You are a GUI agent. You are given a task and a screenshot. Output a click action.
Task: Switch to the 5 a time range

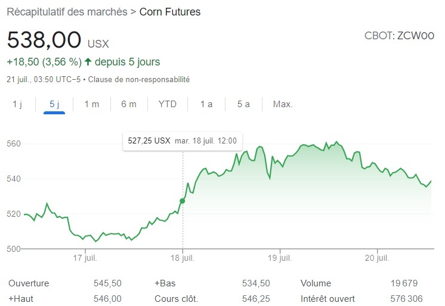[x=243, y=104]
